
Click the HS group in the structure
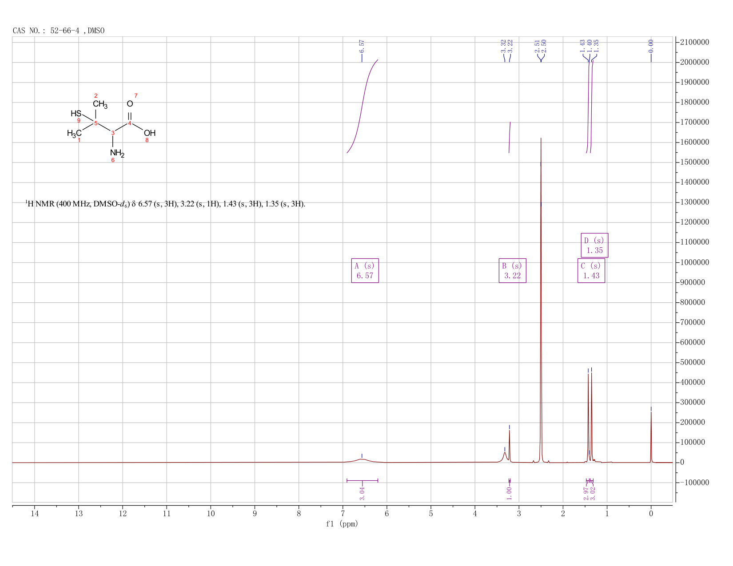click(76, 114)
